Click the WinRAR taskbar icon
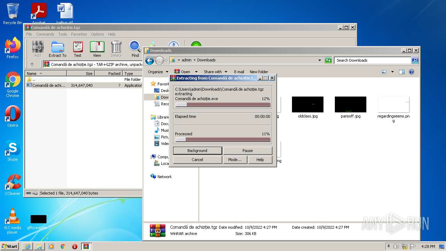 click(86, 246)
